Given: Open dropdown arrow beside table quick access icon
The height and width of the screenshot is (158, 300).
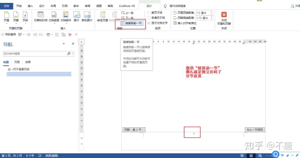Looking at the screenshot, I should [52, 35].
